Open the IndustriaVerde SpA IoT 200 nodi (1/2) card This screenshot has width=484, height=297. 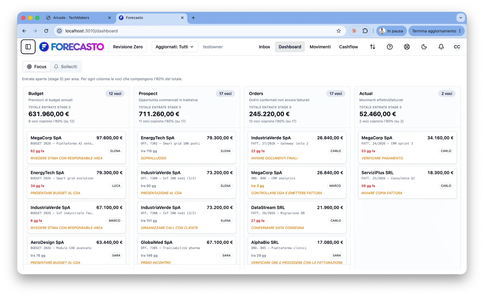(187, 182)
